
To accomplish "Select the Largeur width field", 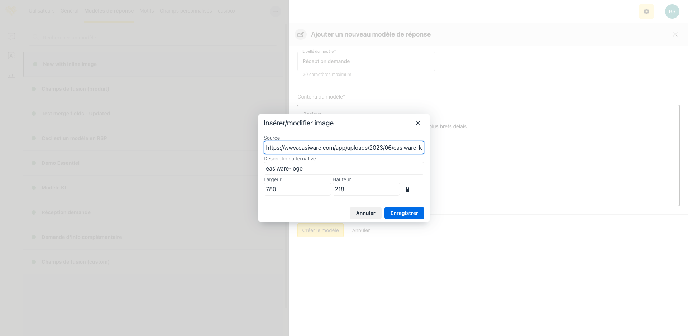I will [297, 189].
